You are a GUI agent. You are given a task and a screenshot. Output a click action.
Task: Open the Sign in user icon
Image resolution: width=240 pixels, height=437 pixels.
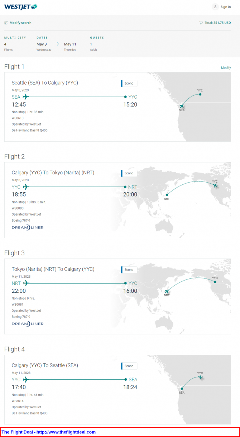(215, 7)
